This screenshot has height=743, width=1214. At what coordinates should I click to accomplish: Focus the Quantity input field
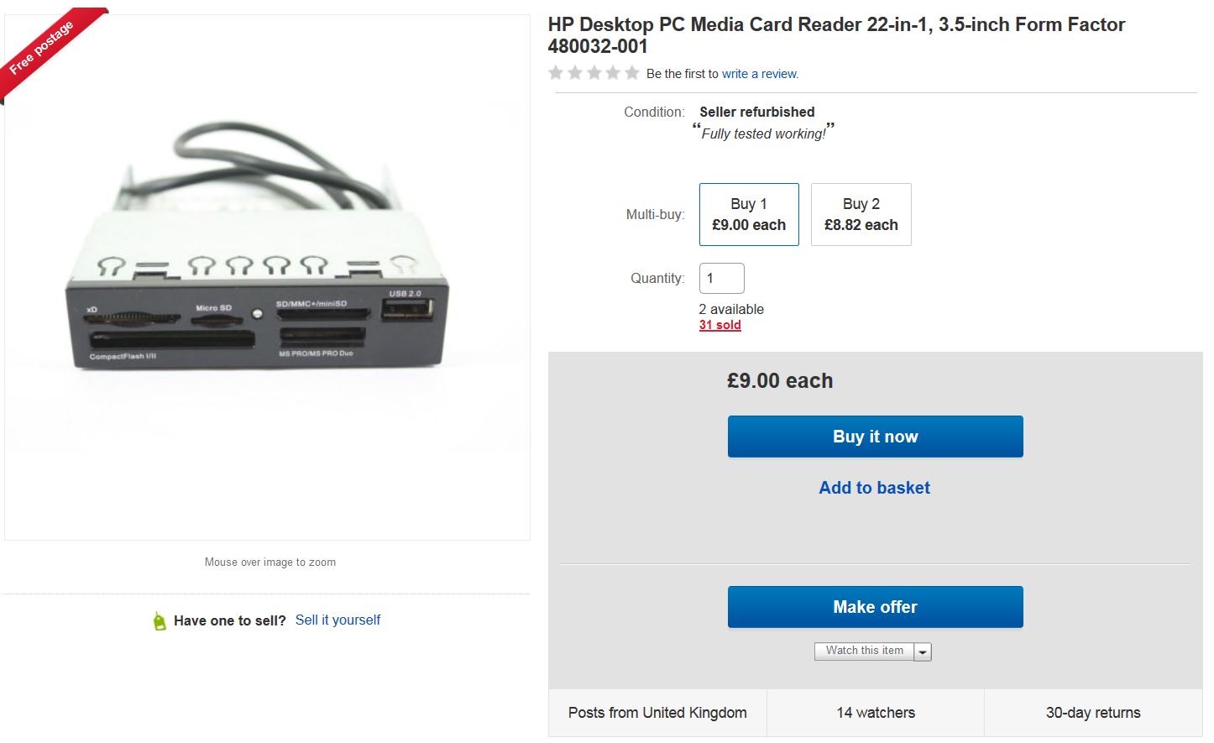point(721,279)
